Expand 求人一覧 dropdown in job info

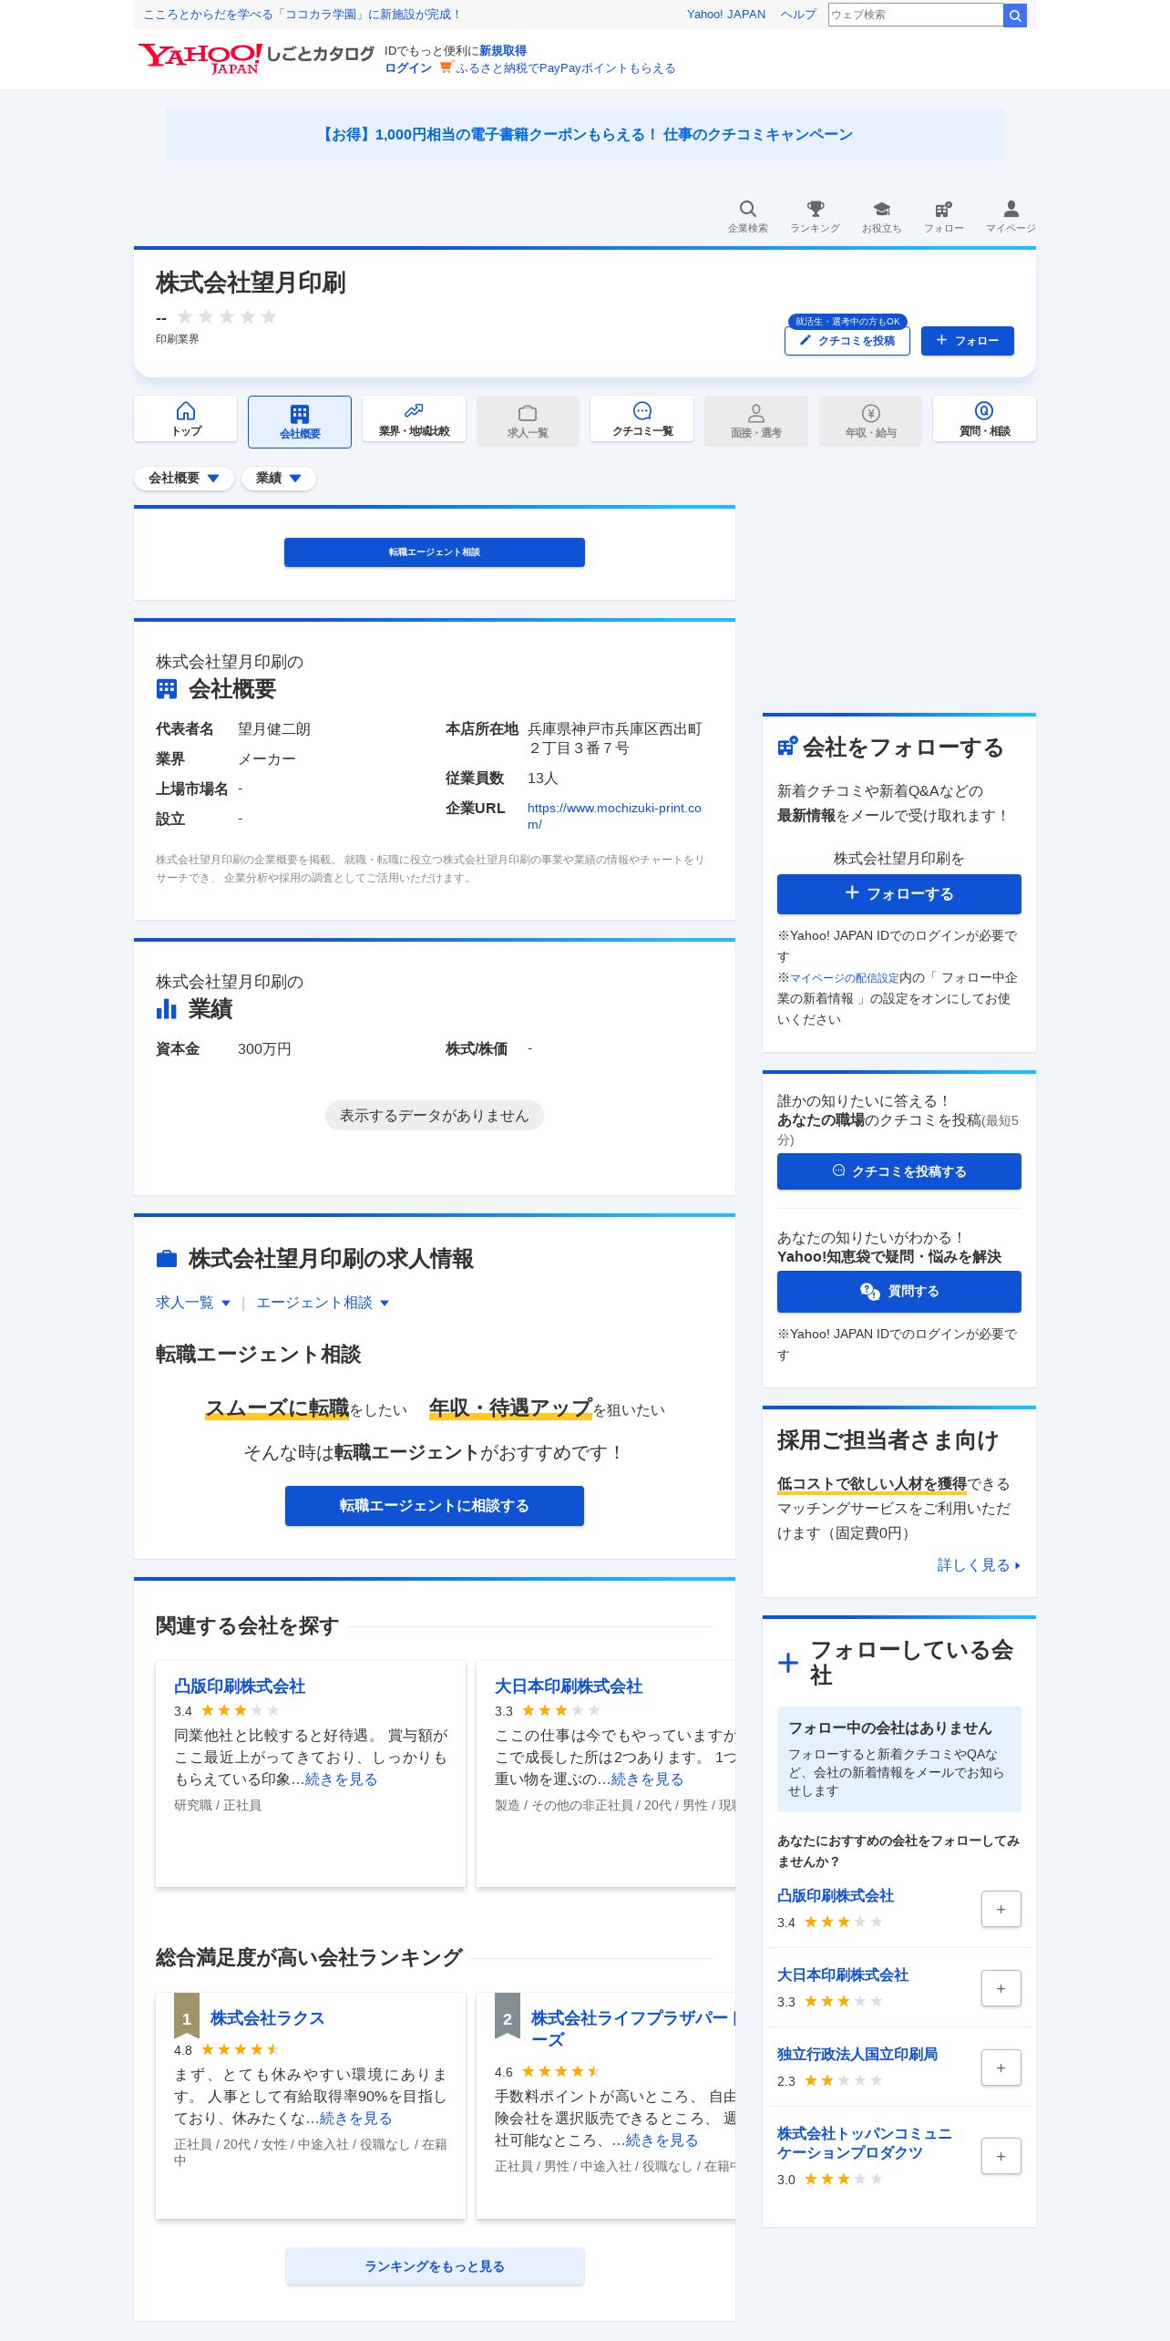click(x=193, y=1303)
